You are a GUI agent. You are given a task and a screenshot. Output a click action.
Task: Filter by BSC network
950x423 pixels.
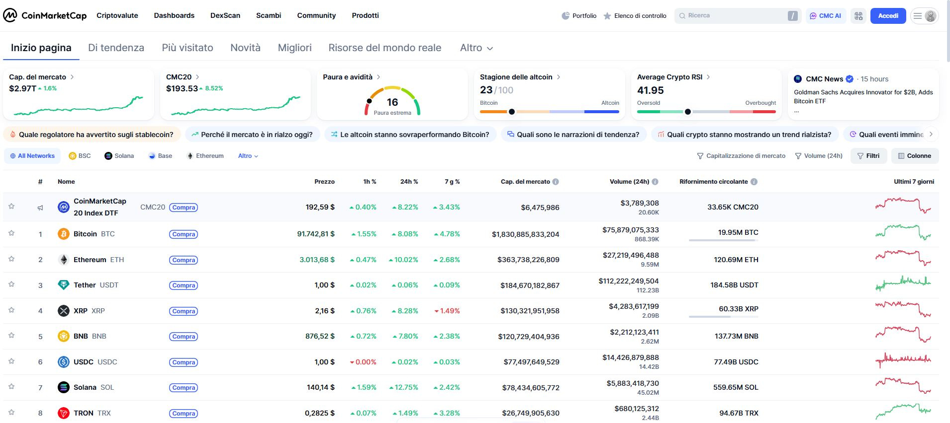click(80, 156)
